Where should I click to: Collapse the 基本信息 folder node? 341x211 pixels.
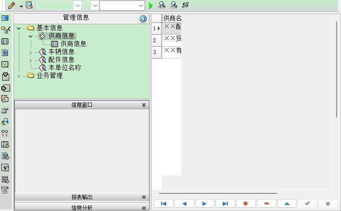click(x=19, y=28)
